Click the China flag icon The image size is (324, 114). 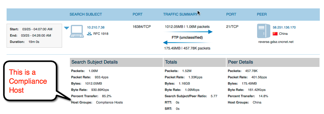click(x=275, y=34)
